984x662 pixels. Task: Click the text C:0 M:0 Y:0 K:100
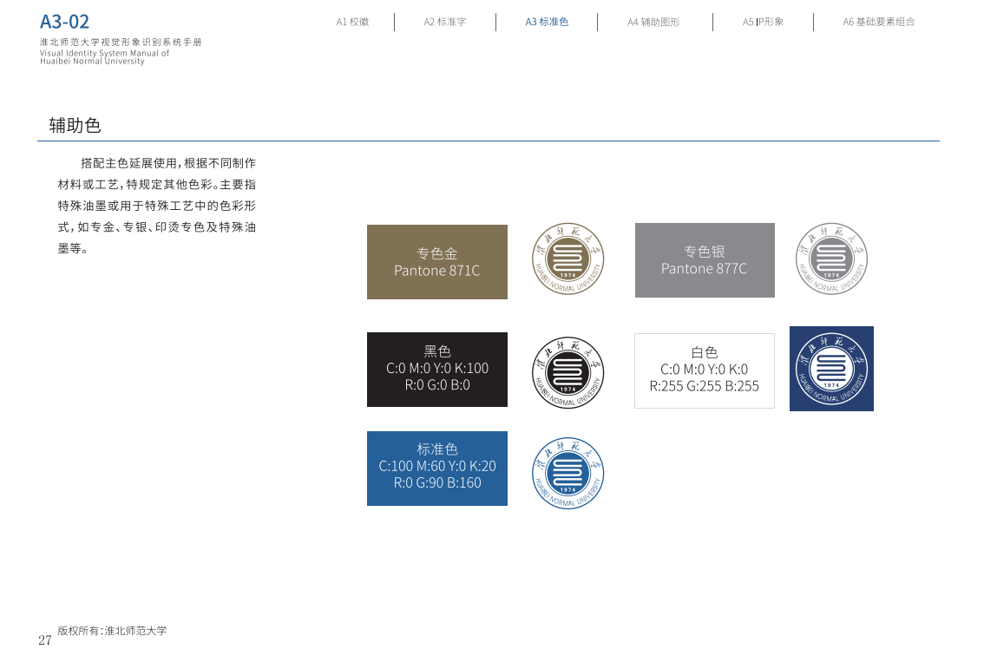[436, 369]
